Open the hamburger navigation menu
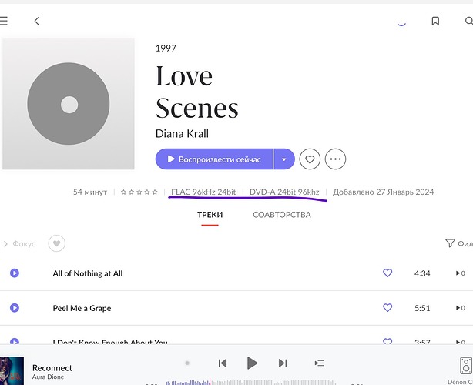This screenshot has height=385, width=473. click(x=4, y=22)
